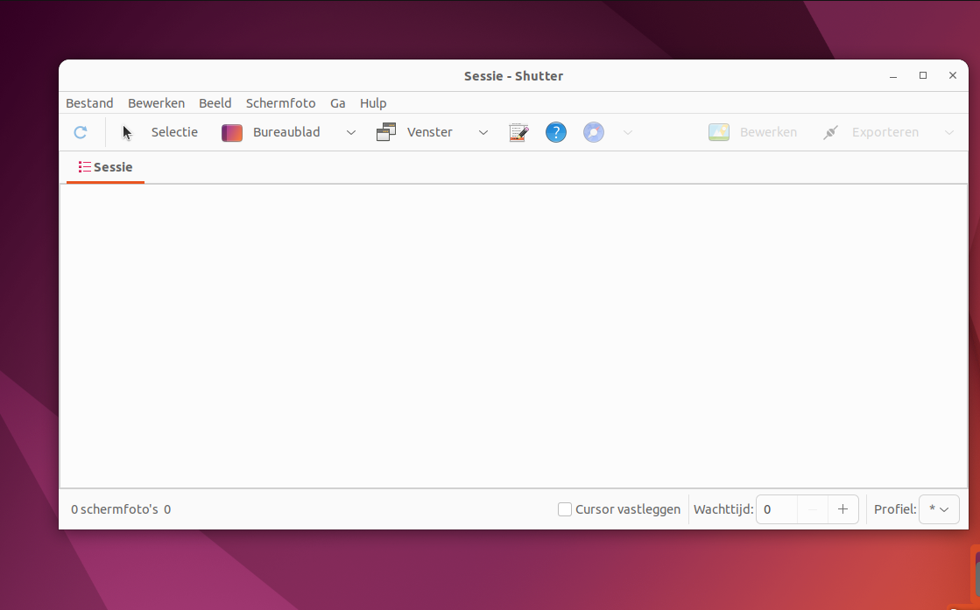Open the Hulp menu

click(x=373, y=103)
